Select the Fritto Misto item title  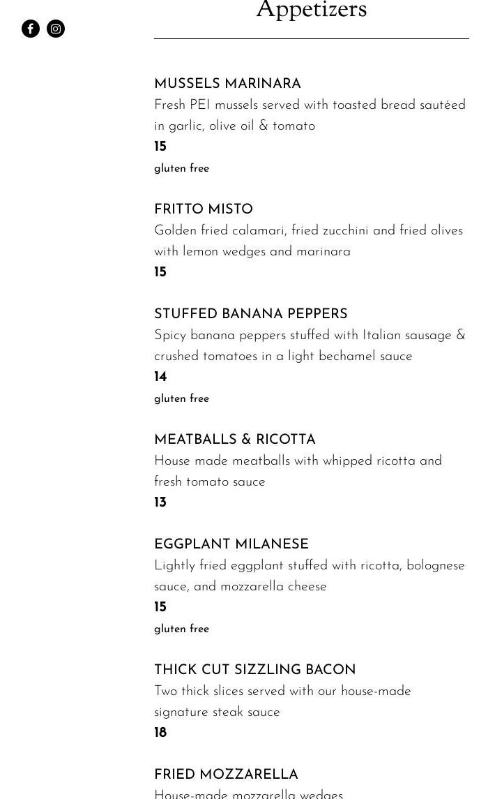(x=204, y=210)
